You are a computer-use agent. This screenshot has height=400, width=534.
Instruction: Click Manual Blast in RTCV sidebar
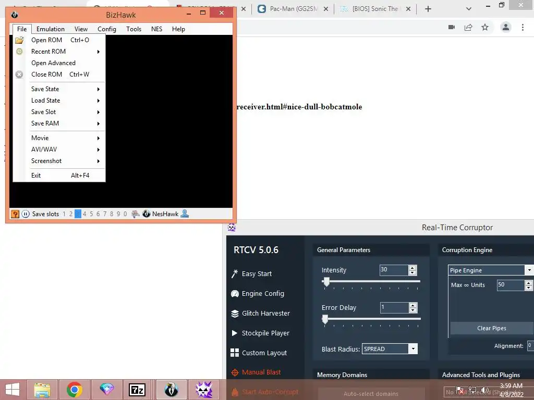coord(256,372)
